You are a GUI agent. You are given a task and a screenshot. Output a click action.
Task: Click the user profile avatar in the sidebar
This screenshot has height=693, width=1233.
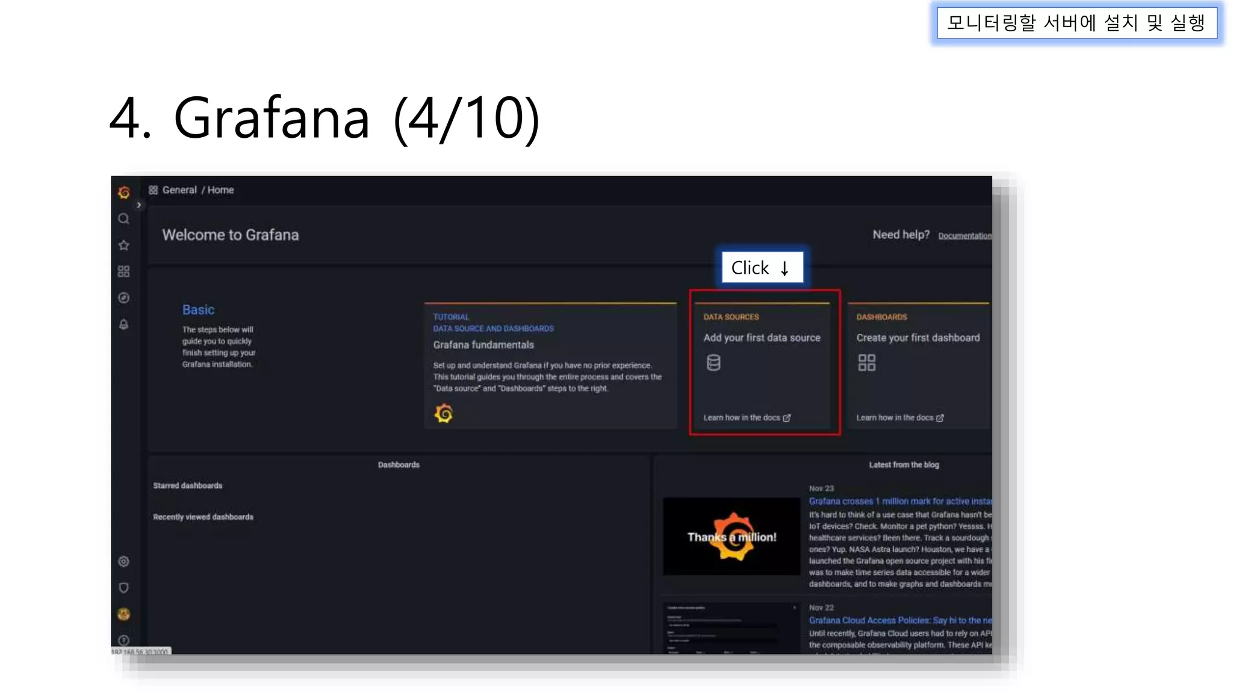click(123, 614)
